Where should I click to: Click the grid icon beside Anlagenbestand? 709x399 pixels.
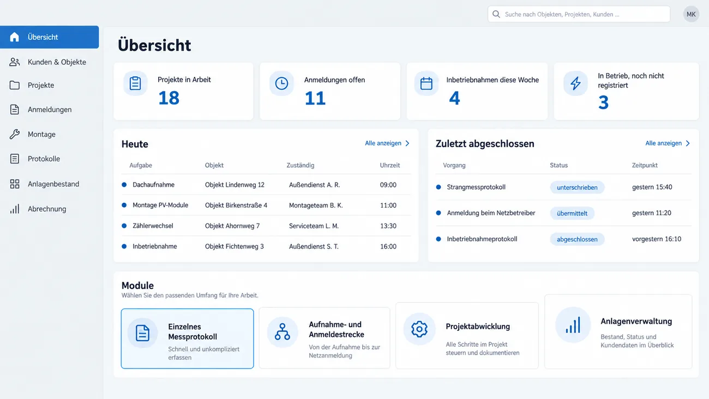point(15,184)
